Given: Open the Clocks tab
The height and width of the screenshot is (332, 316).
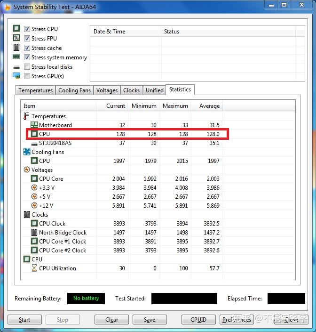Looking at the screenshot, I should [131, 90].
